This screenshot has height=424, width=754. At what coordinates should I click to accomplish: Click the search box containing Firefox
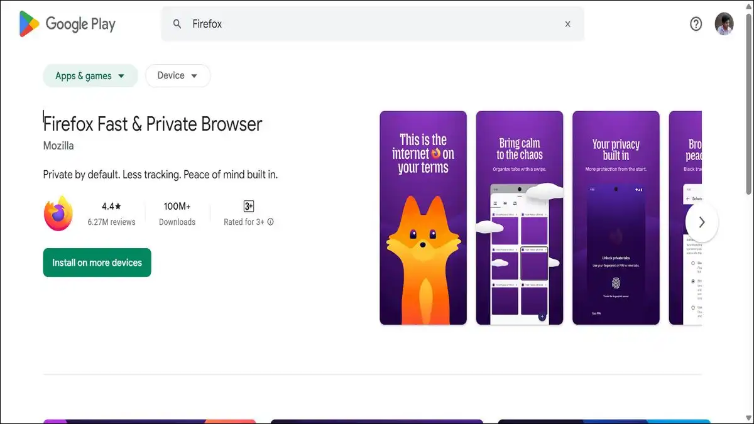click(x=373, y=24)
